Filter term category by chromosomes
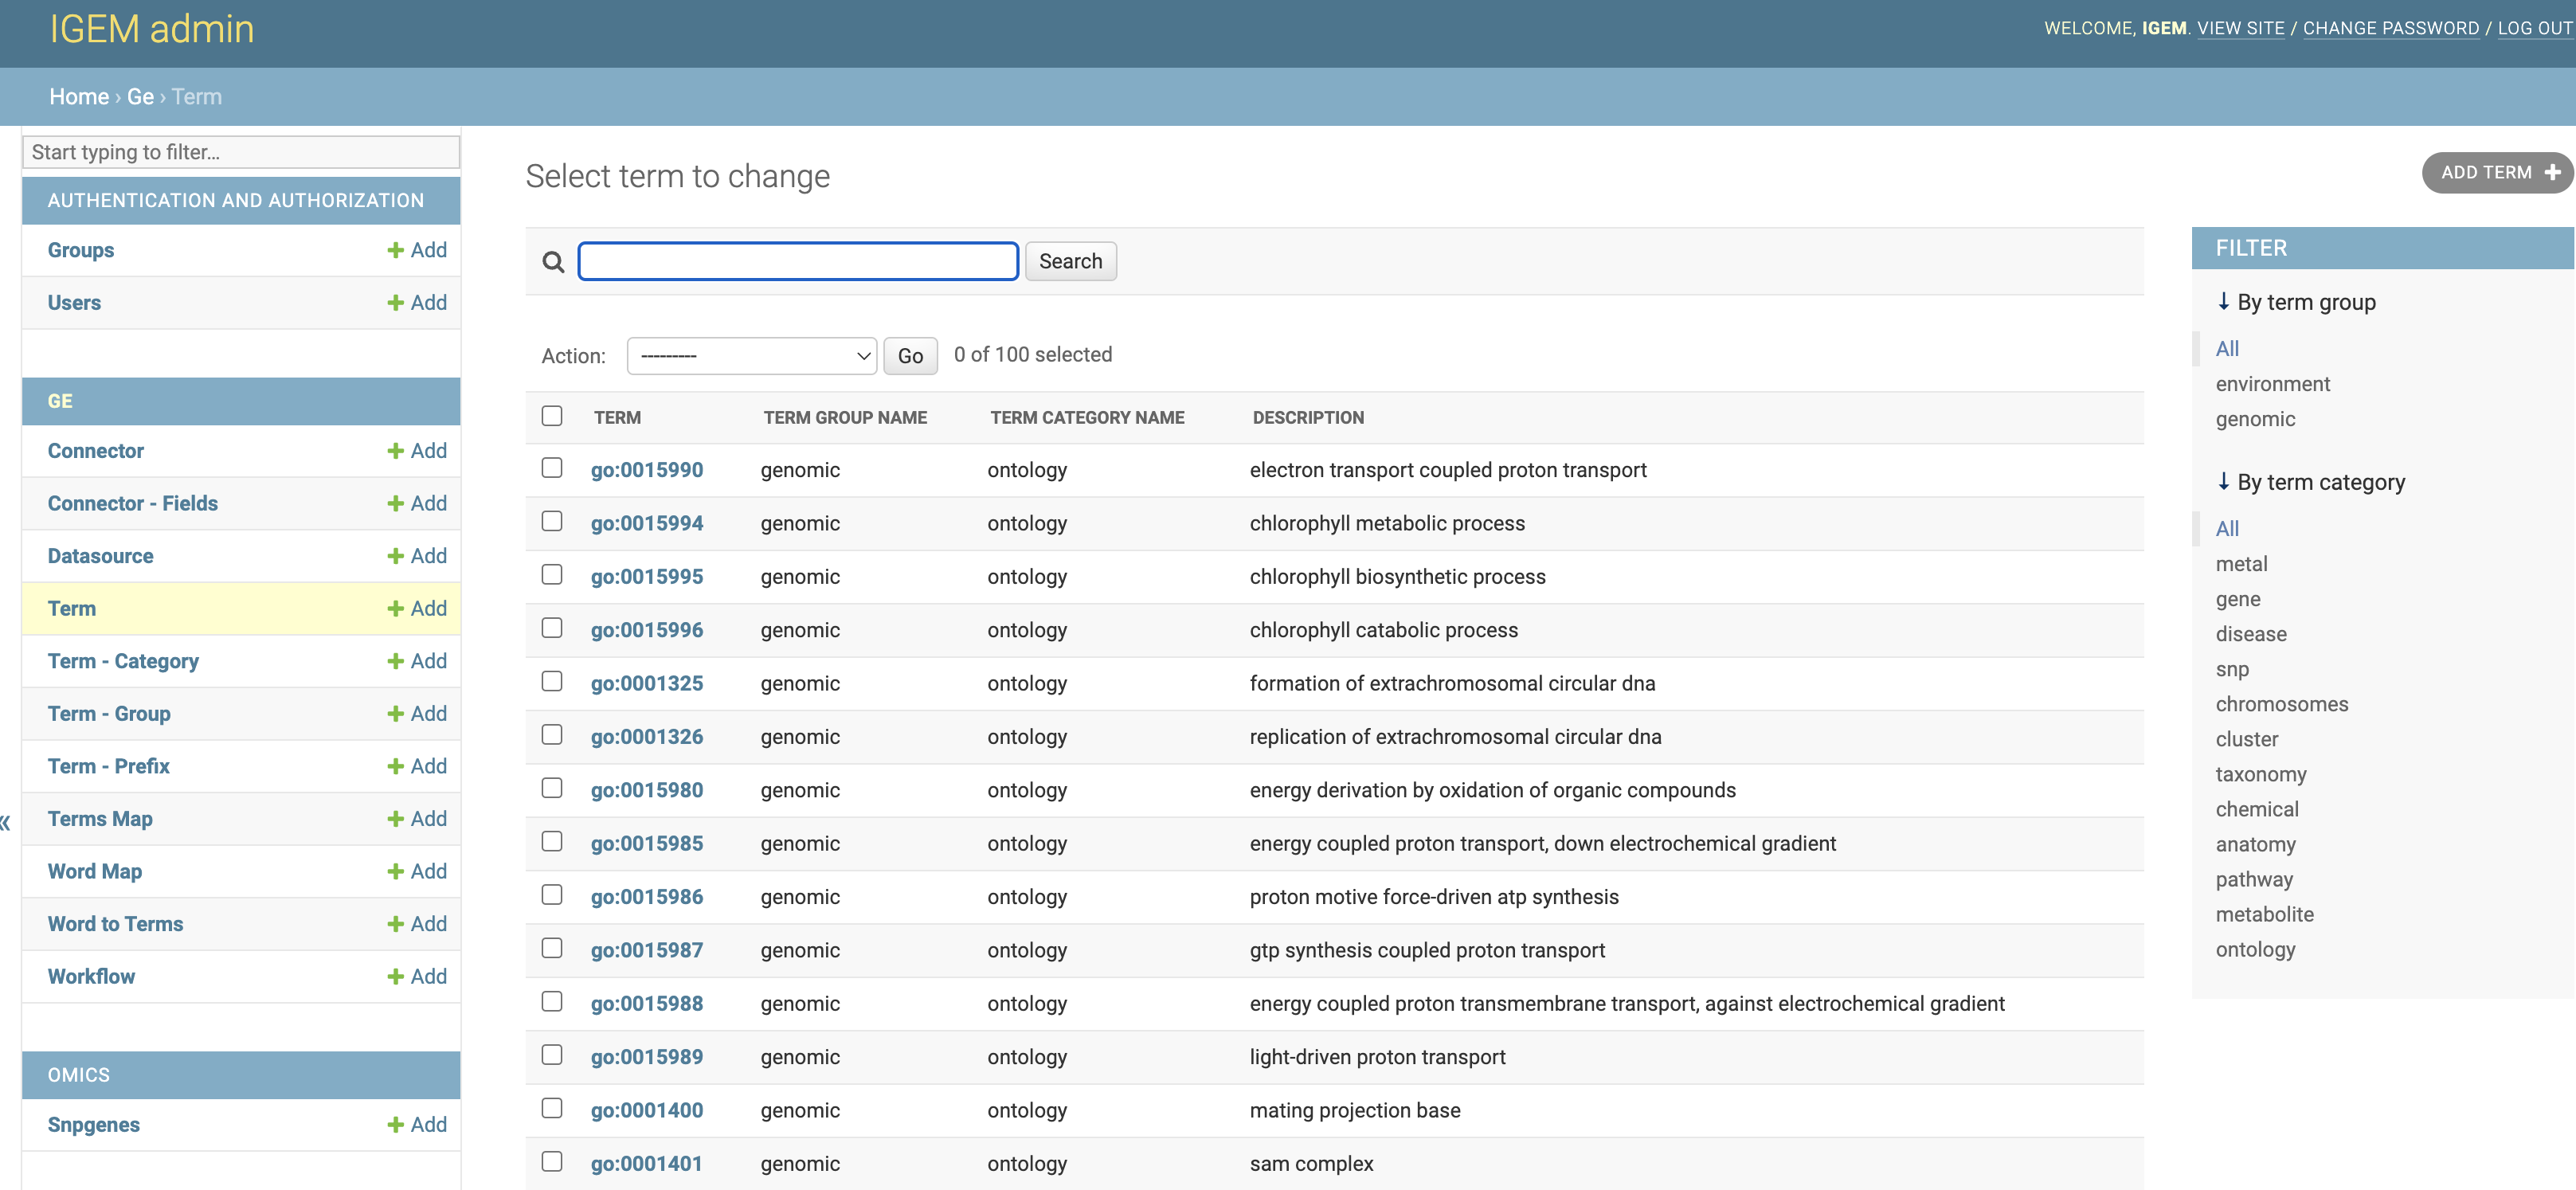The height and width of the screenshot is (1190, 2576). click(x=2282, y=704)
